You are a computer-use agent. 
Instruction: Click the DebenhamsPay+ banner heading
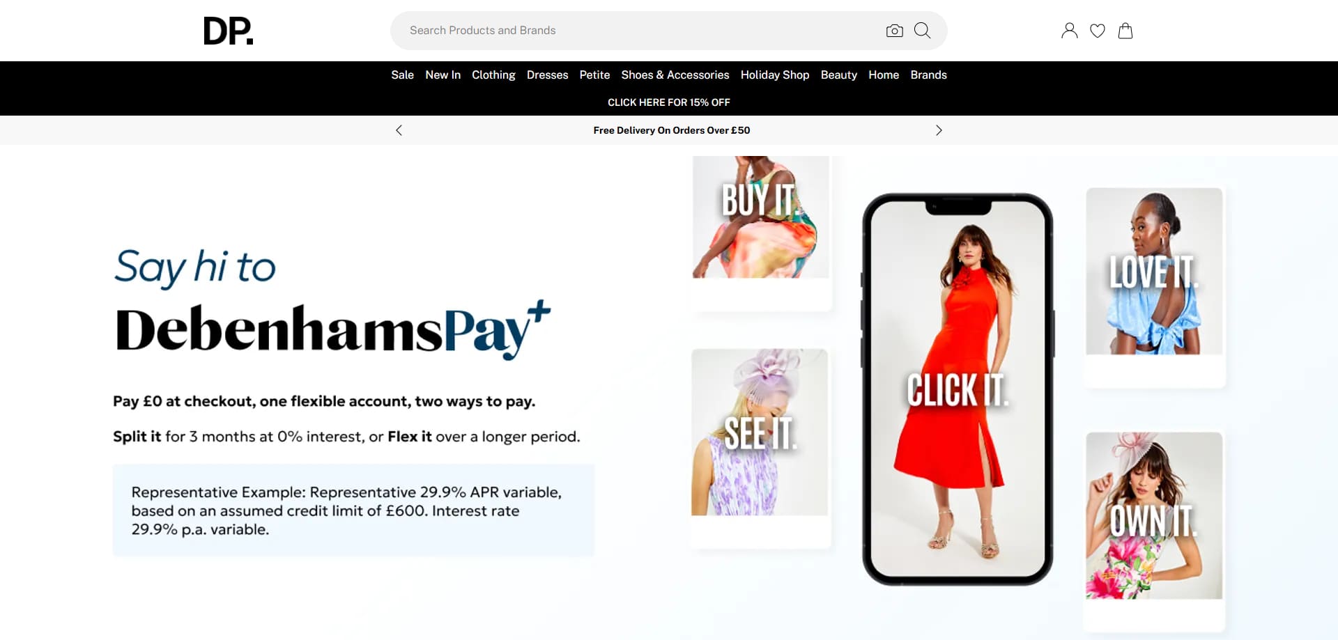coord(332,329)
